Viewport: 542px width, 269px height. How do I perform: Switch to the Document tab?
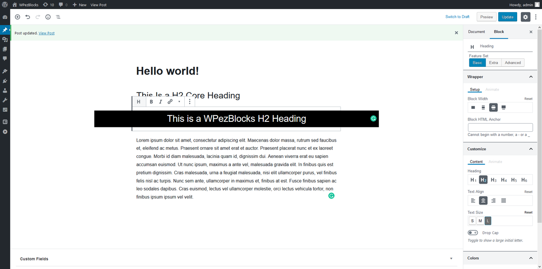point(477,32)
